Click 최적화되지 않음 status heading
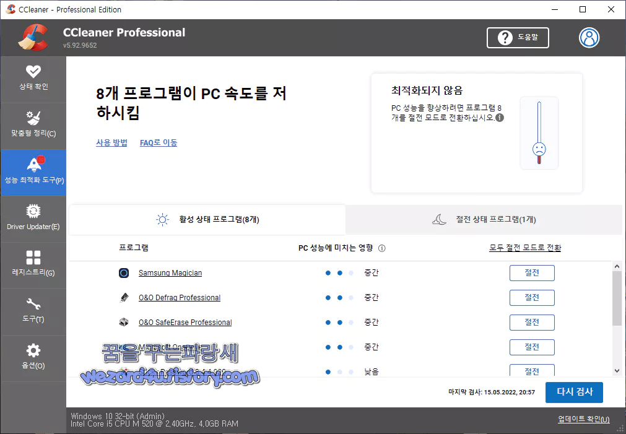The width and height of the screenshot is (626, 434). [427, 90]
